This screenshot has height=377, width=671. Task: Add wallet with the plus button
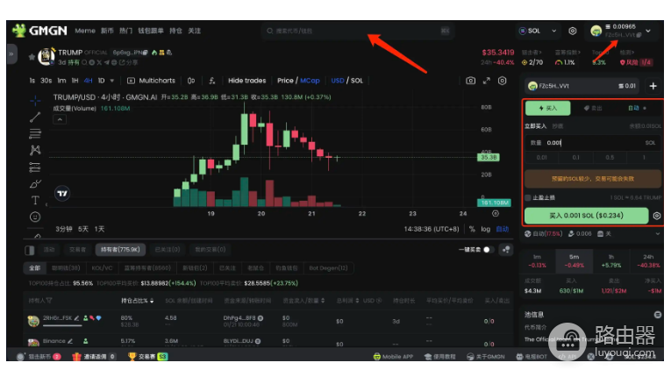pyautogui.click(x=653, y=86)
